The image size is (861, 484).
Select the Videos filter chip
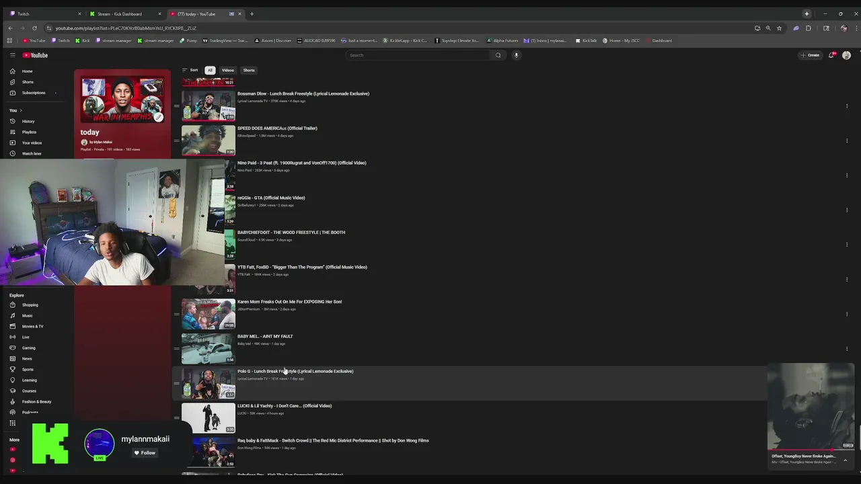pyautogui.click(x=228, y=70)
